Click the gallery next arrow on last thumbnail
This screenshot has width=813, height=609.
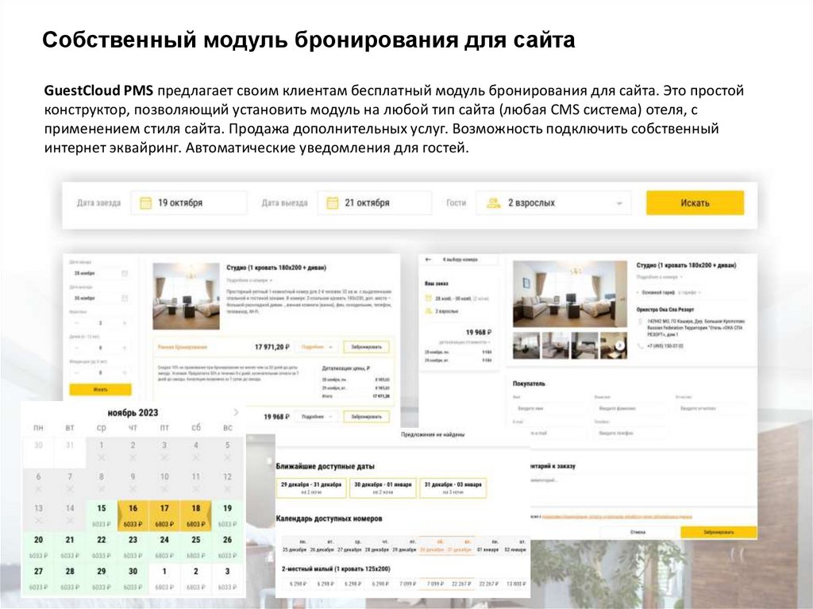tap(619, 345)
